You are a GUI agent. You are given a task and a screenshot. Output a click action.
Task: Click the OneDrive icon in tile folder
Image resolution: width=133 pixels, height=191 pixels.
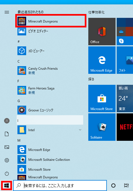tap(121, 32)
